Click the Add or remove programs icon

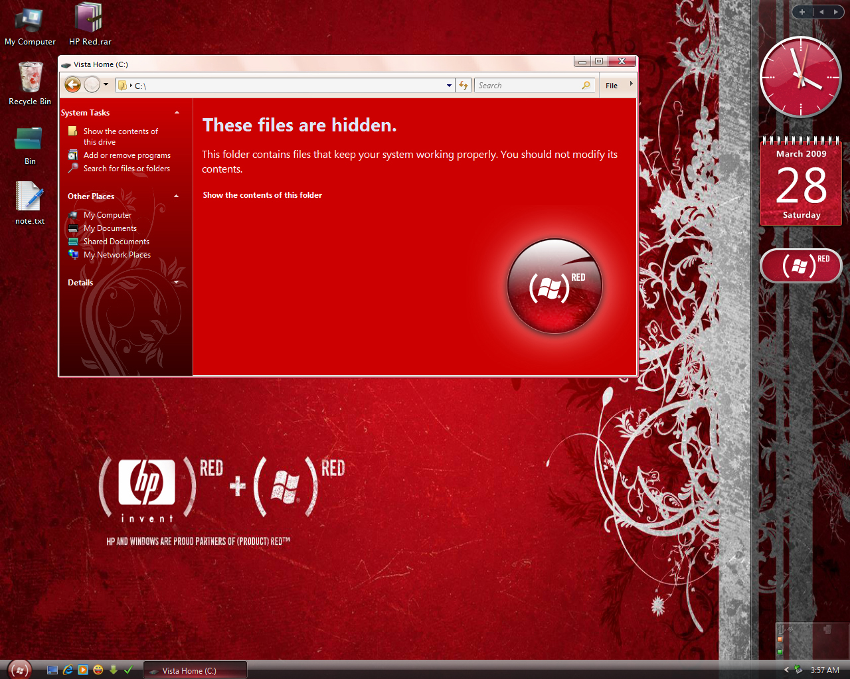[x=73, y=155]
